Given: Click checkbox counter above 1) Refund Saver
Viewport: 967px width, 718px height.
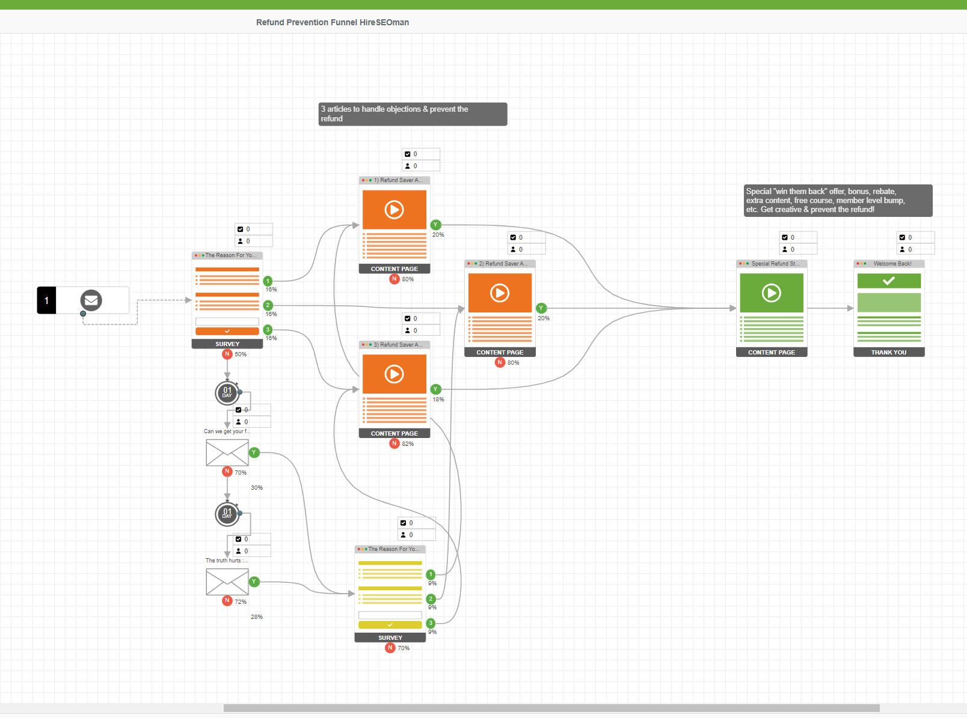Looking at the screenshot, I should point(408,154).
